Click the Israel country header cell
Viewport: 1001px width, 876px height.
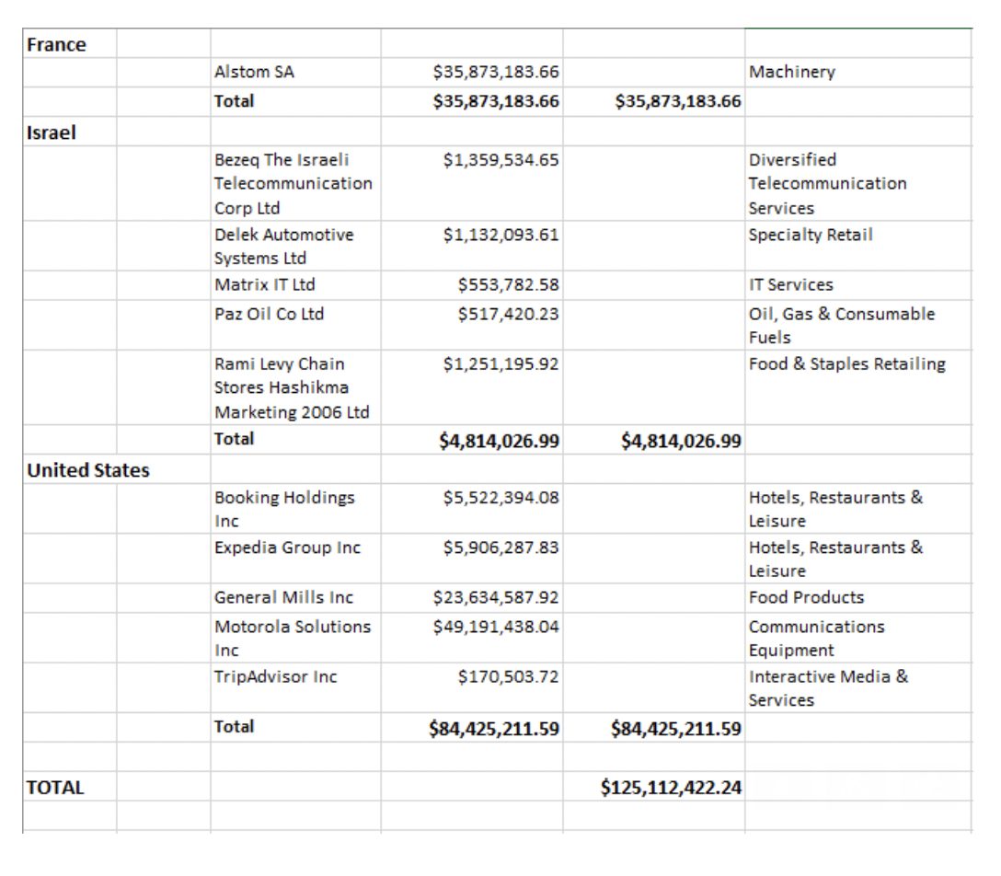point(52,132)
